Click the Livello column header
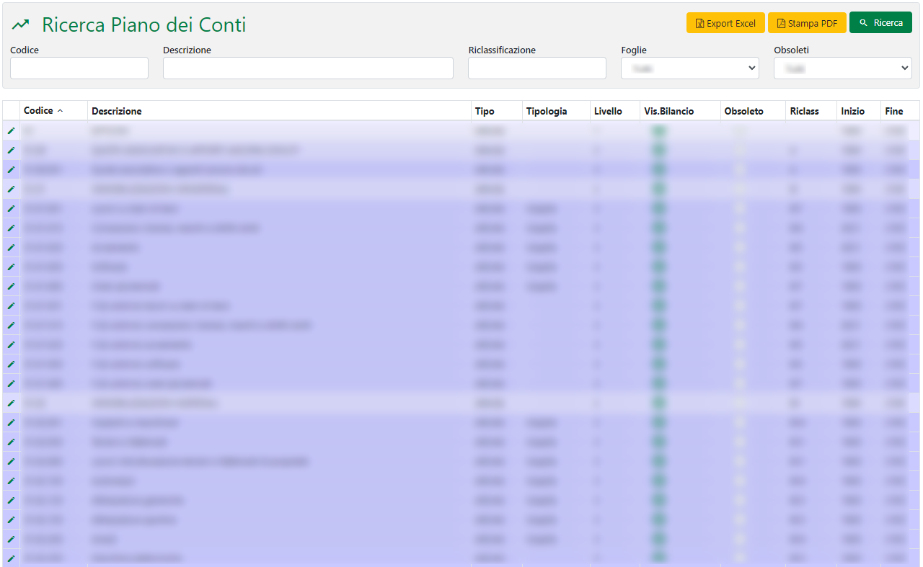Image resolution: width=923 pixels, height=567 pixels. pos(608,111)
